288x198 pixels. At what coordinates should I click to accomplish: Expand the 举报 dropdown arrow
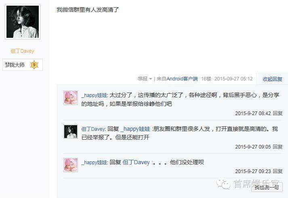(151, 79)
